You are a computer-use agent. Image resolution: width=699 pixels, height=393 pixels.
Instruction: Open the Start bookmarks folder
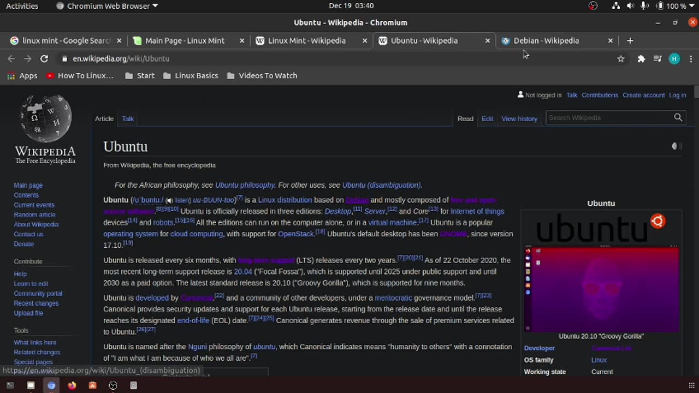click(x=140, y=75)
